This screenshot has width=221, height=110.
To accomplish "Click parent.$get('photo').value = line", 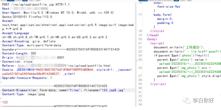I will pyautogui.click(x=182, y=60).
